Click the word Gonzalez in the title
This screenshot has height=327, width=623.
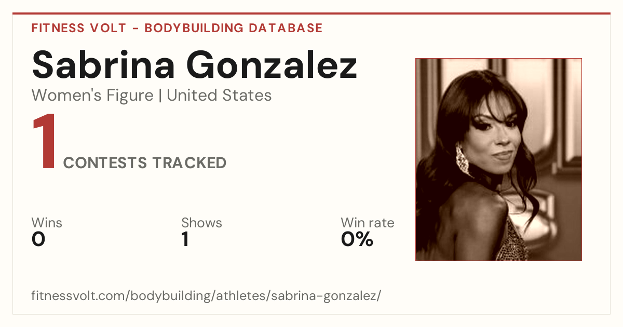pos(272,65)
